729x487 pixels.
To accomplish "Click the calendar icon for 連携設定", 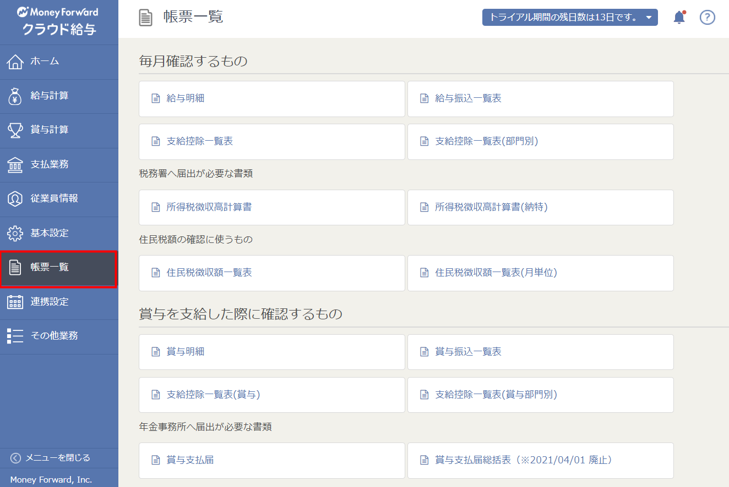I will [15, 302].
